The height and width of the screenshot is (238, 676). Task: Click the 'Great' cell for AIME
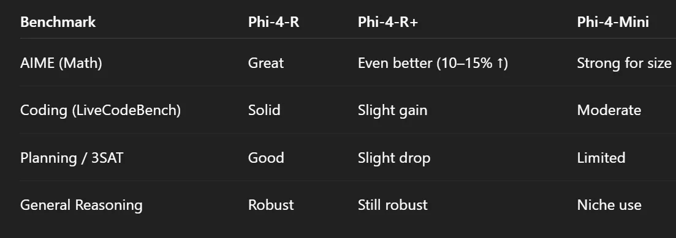tap(265, 63)
